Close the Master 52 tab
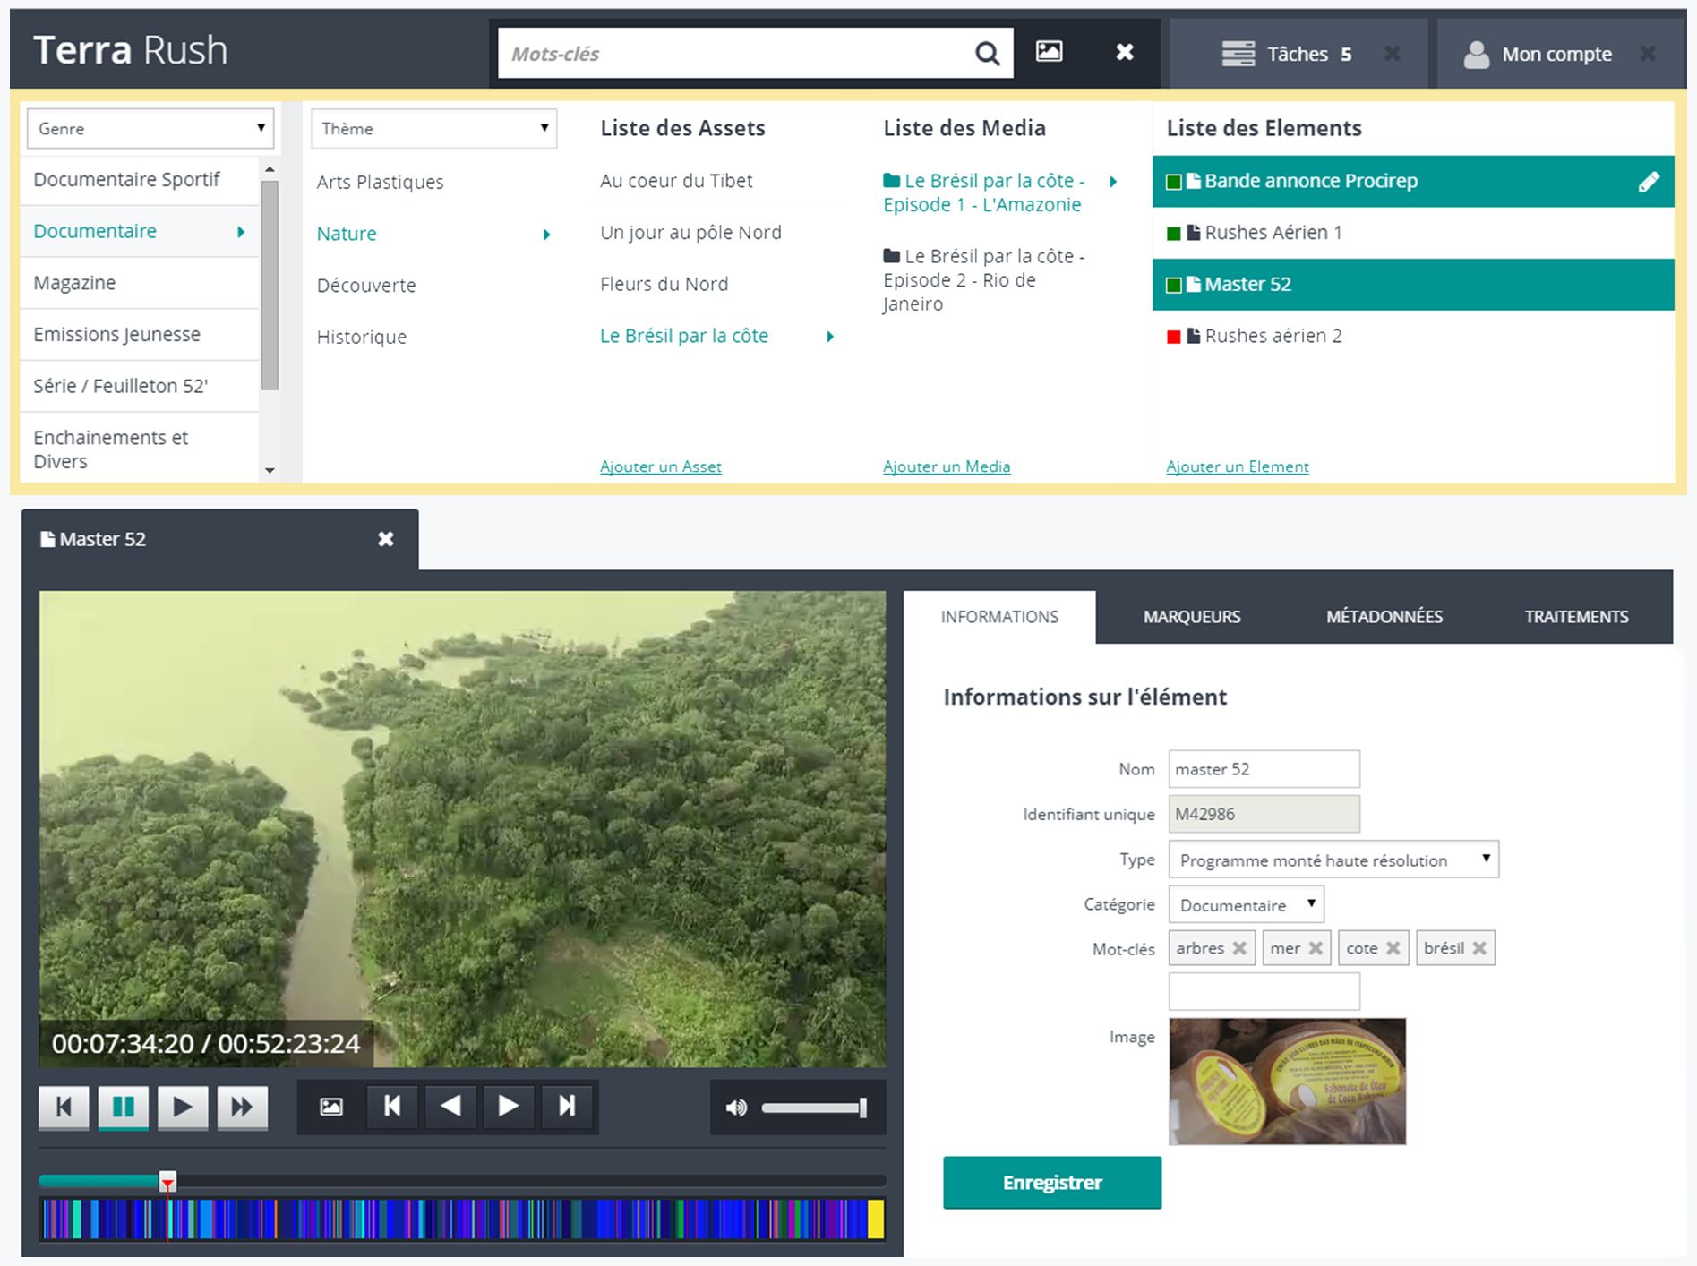This screenshot has width=1697, height=1266. [385, 539]
